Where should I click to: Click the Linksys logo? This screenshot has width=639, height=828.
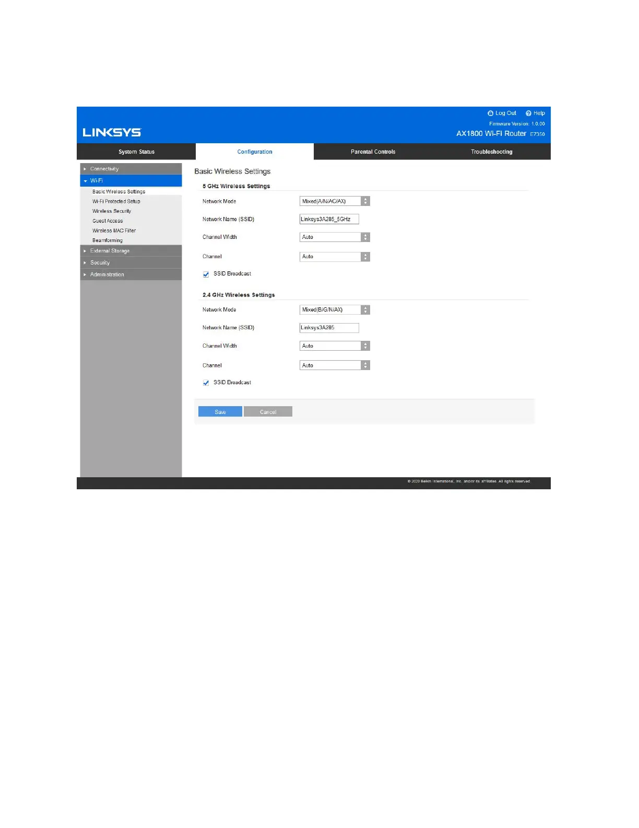(x=112, y=132)
